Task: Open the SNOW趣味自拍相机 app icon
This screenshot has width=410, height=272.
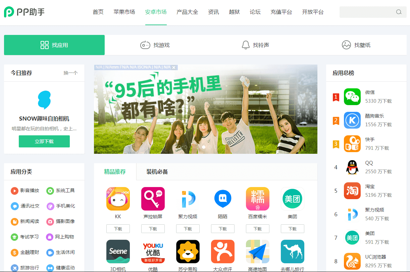Action: coord(44,100)
